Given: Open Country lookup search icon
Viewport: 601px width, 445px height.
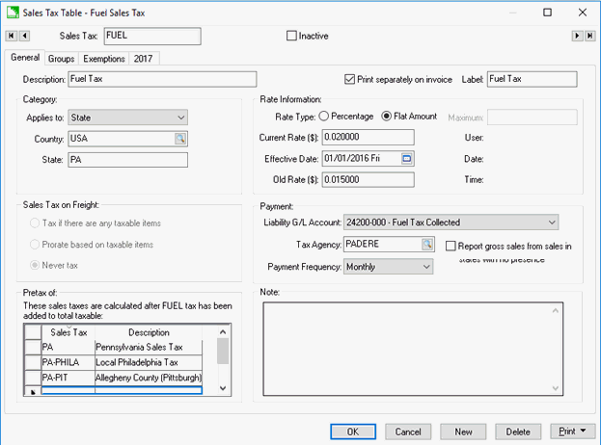Looking at the screenshot, I should [x=179, y=139].
